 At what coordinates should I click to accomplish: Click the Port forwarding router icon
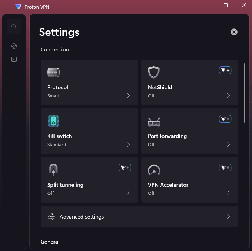[x=154, y=122]
